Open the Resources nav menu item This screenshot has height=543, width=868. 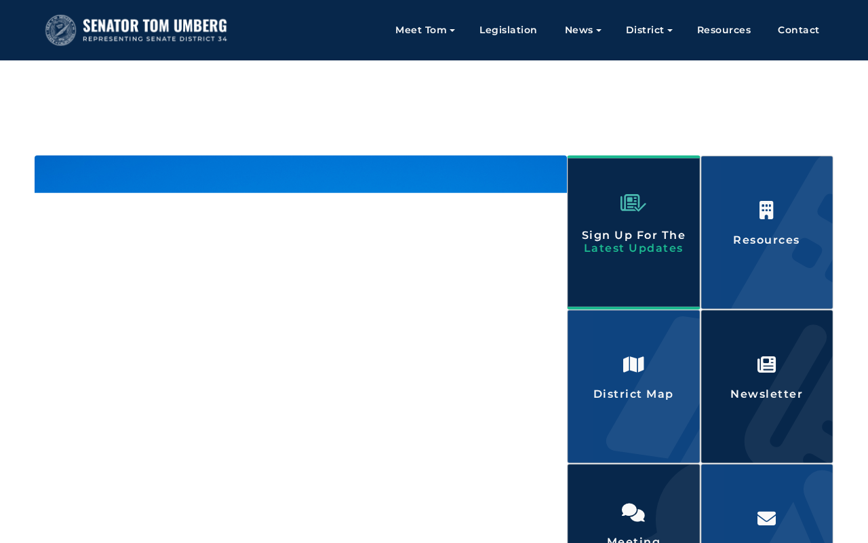point(724,30)
